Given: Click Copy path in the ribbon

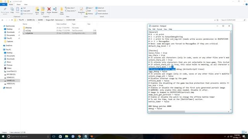Looking at the screenshot, I should (25, 11).
